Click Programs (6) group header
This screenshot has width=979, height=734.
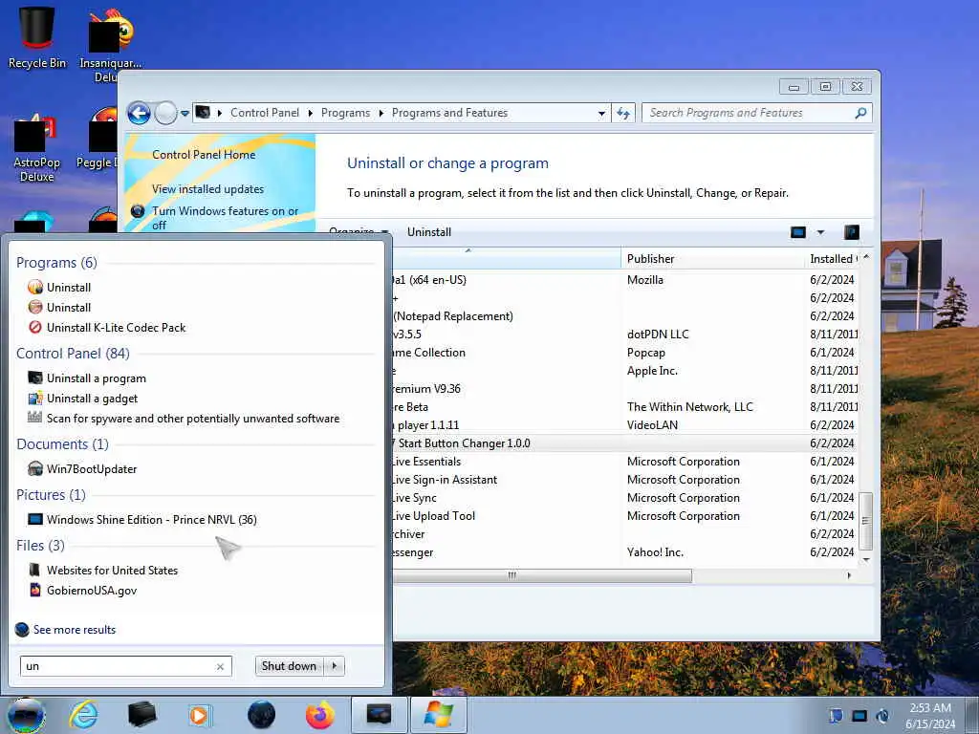(56, 262)
